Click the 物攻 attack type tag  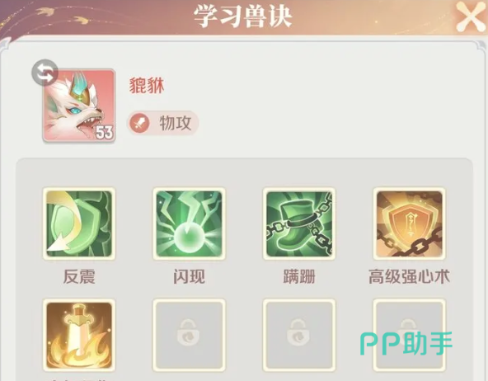click(162, 123)
